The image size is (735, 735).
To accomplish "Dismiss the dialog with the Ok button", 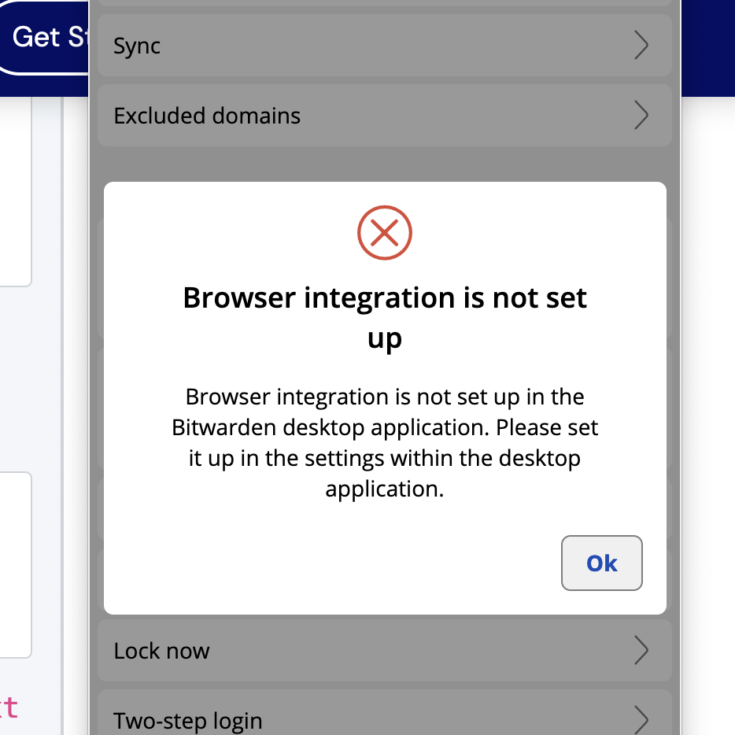I will tap(601, 563).
